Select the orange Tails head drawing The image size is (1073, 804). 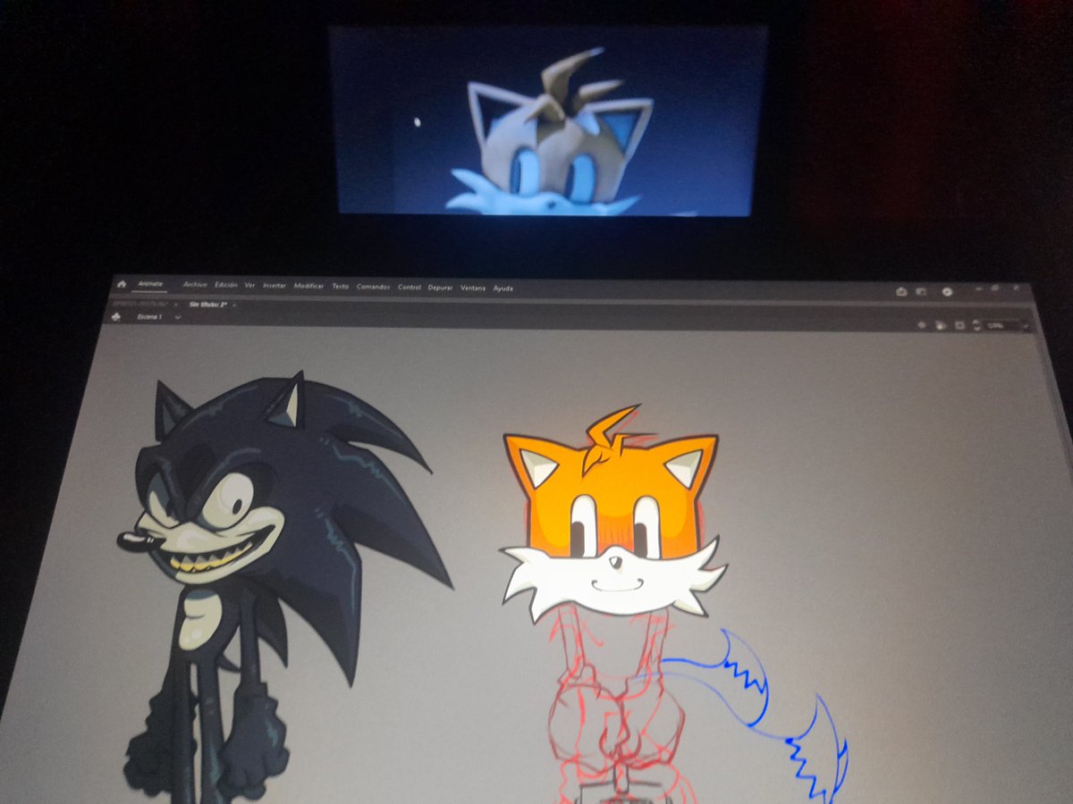click(x=614, y=514)
